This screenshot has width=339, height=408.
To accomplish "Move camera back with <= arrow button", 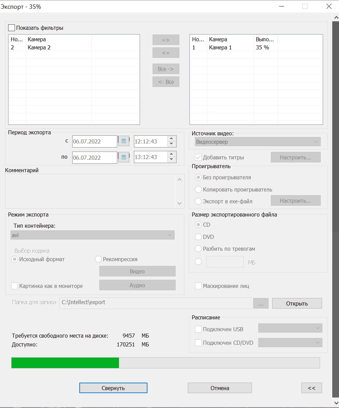I will click(x=166, y=53).
